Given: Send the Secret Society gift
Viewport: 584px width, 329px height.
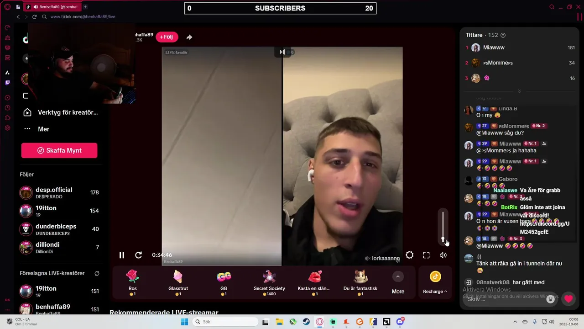Looking at the screenshot, I should [x=269, y=282].
